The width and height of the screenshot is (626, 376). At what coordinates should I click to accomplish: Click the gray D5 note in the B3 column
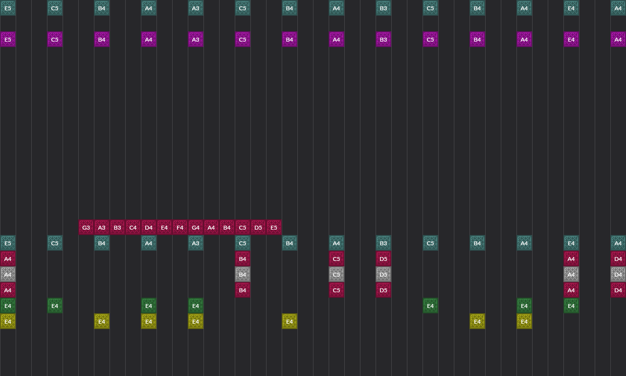coord(383,275)
